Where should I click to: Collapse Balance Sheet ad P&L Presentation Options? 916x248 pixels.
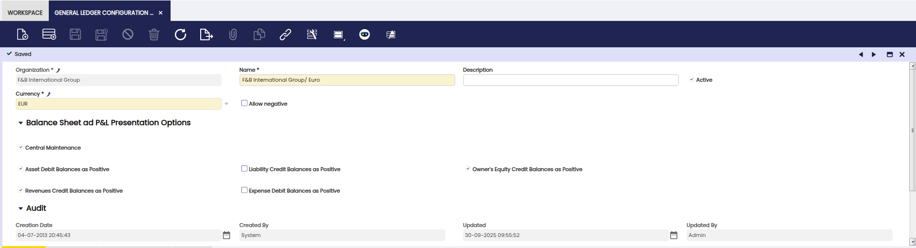coord(21,123)
